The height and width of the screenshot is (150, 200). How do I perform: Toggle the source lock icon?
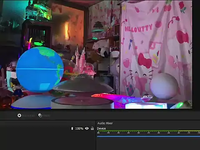[92, 128]
